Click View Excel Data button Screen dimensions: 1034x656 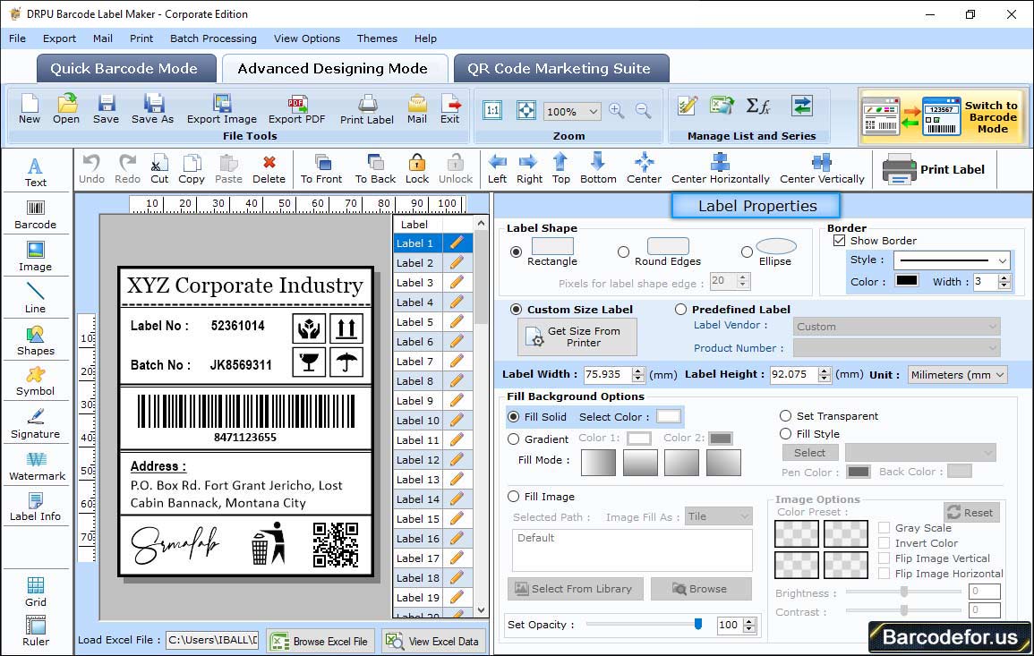[x=434, y=642]
